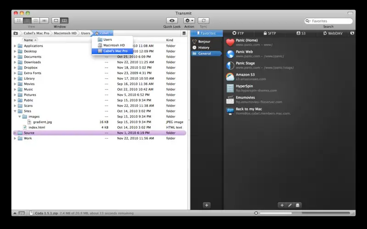Screen dimensions: 367x229
Task: Select the Movies folder icon
Action: click(x=20, y=84)
